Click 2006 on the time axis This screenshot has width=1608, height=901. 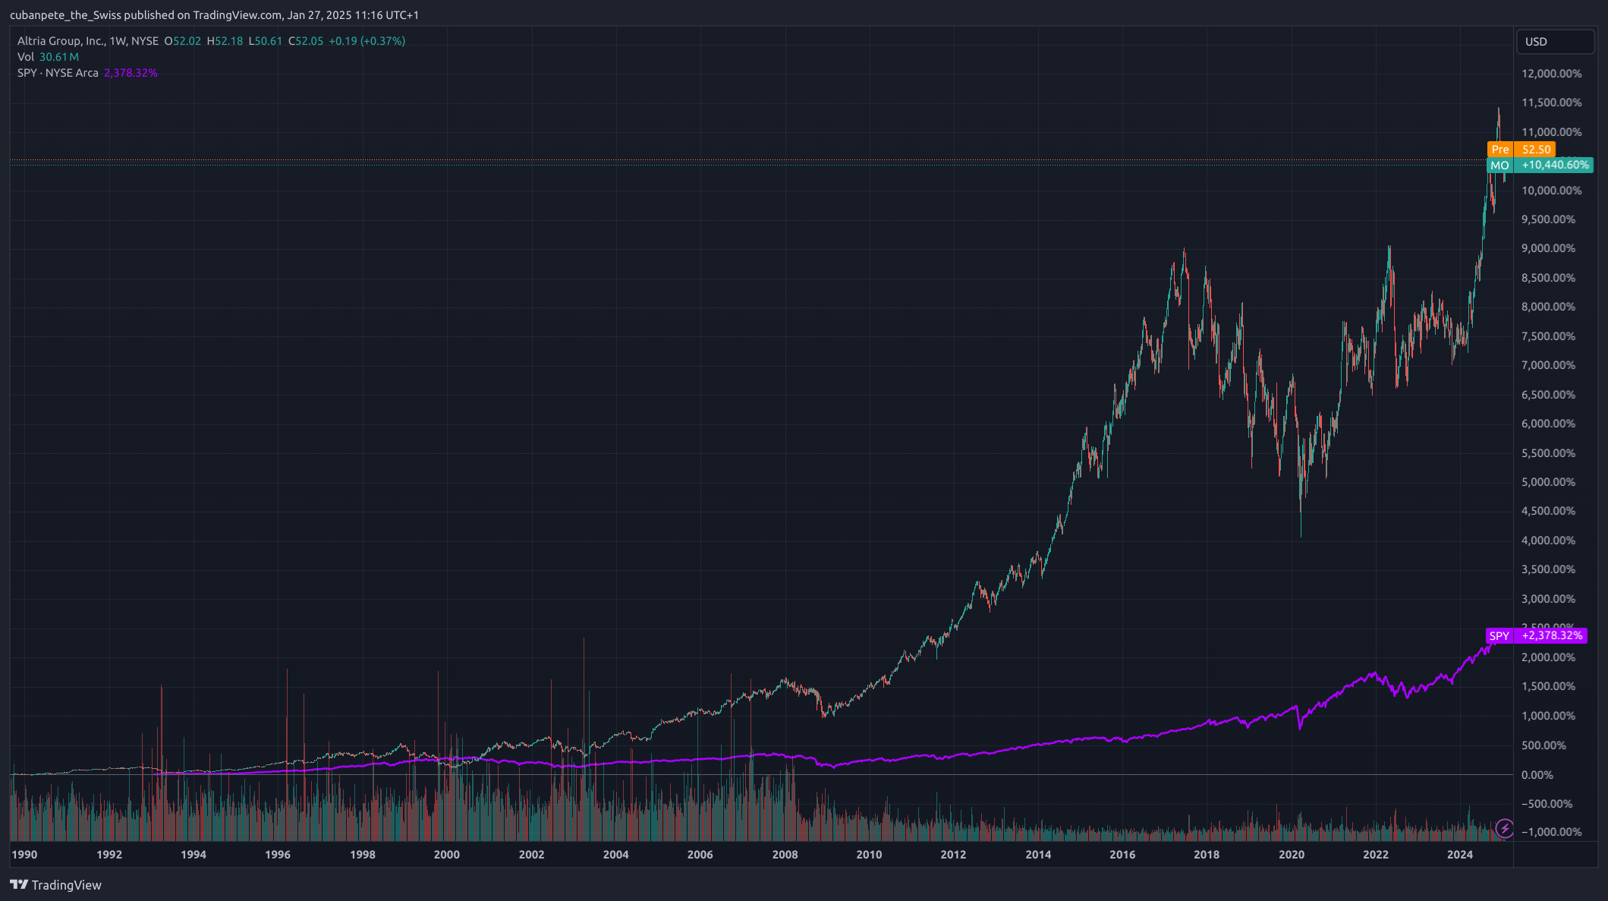(700, 855)
